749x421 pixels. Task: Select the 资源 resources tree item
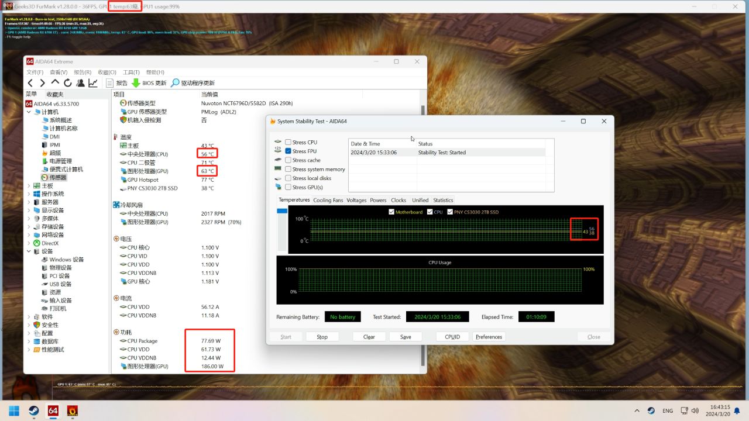[51, 292]
